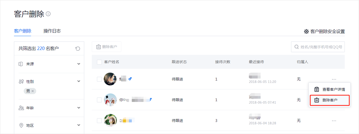359x134 pixels.
Task: Check the snowman avatar row checkbox
Action: point(99,100)
